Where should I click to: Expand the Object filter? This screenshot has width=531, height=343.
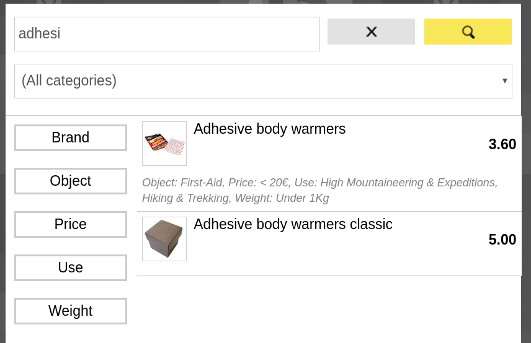pos(71,181)
